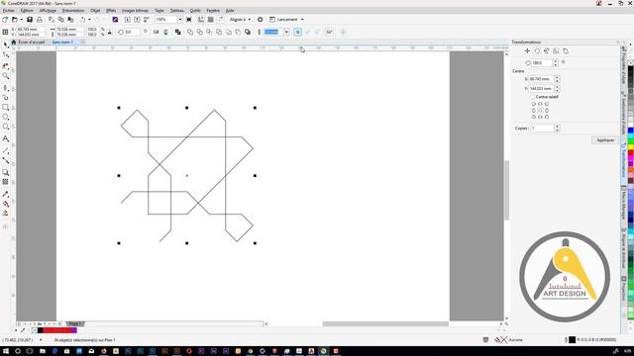This screenshot has width=634, height=356.
Task: Select the Transparency checkerboard tool
Action: [x=6, y=182]
